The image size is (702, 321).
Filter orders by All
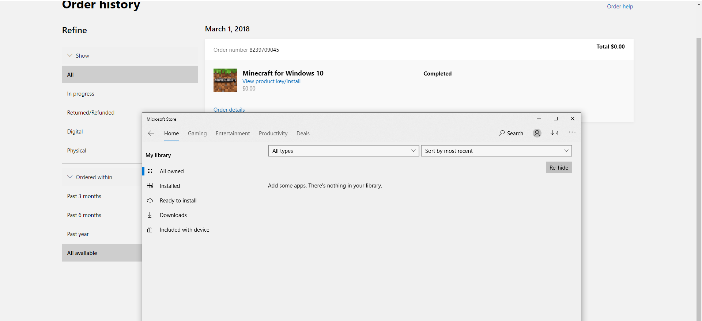click(130, 74)
